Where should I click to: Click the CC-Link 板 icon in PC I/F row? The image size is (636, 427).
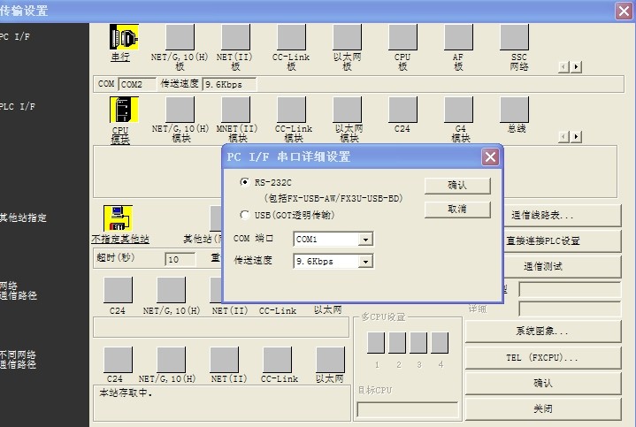pyautogui.click(x=291, y=37)
